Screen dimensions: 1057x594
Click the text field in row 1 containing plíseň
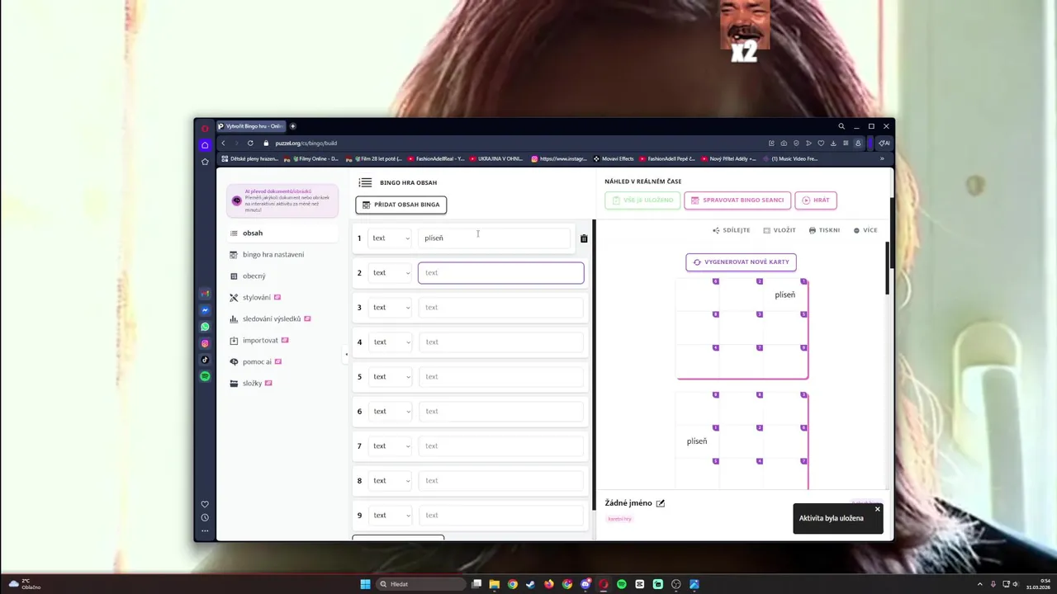[x=494, y=238]
